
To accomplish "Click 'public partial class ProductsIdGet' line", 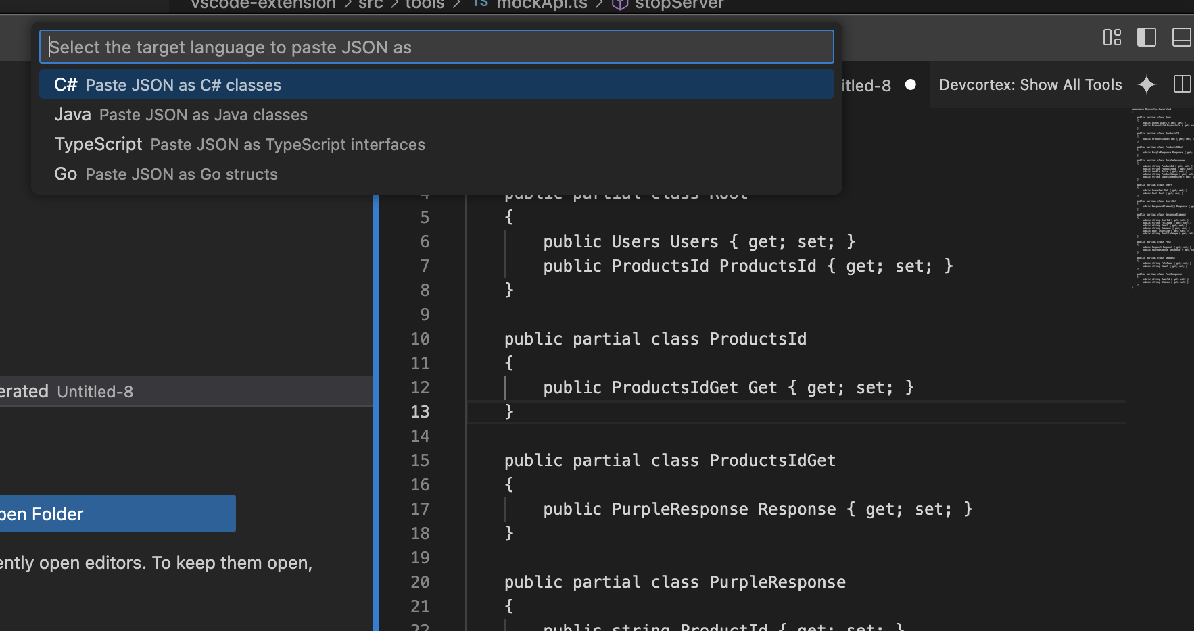I will 670,460.
